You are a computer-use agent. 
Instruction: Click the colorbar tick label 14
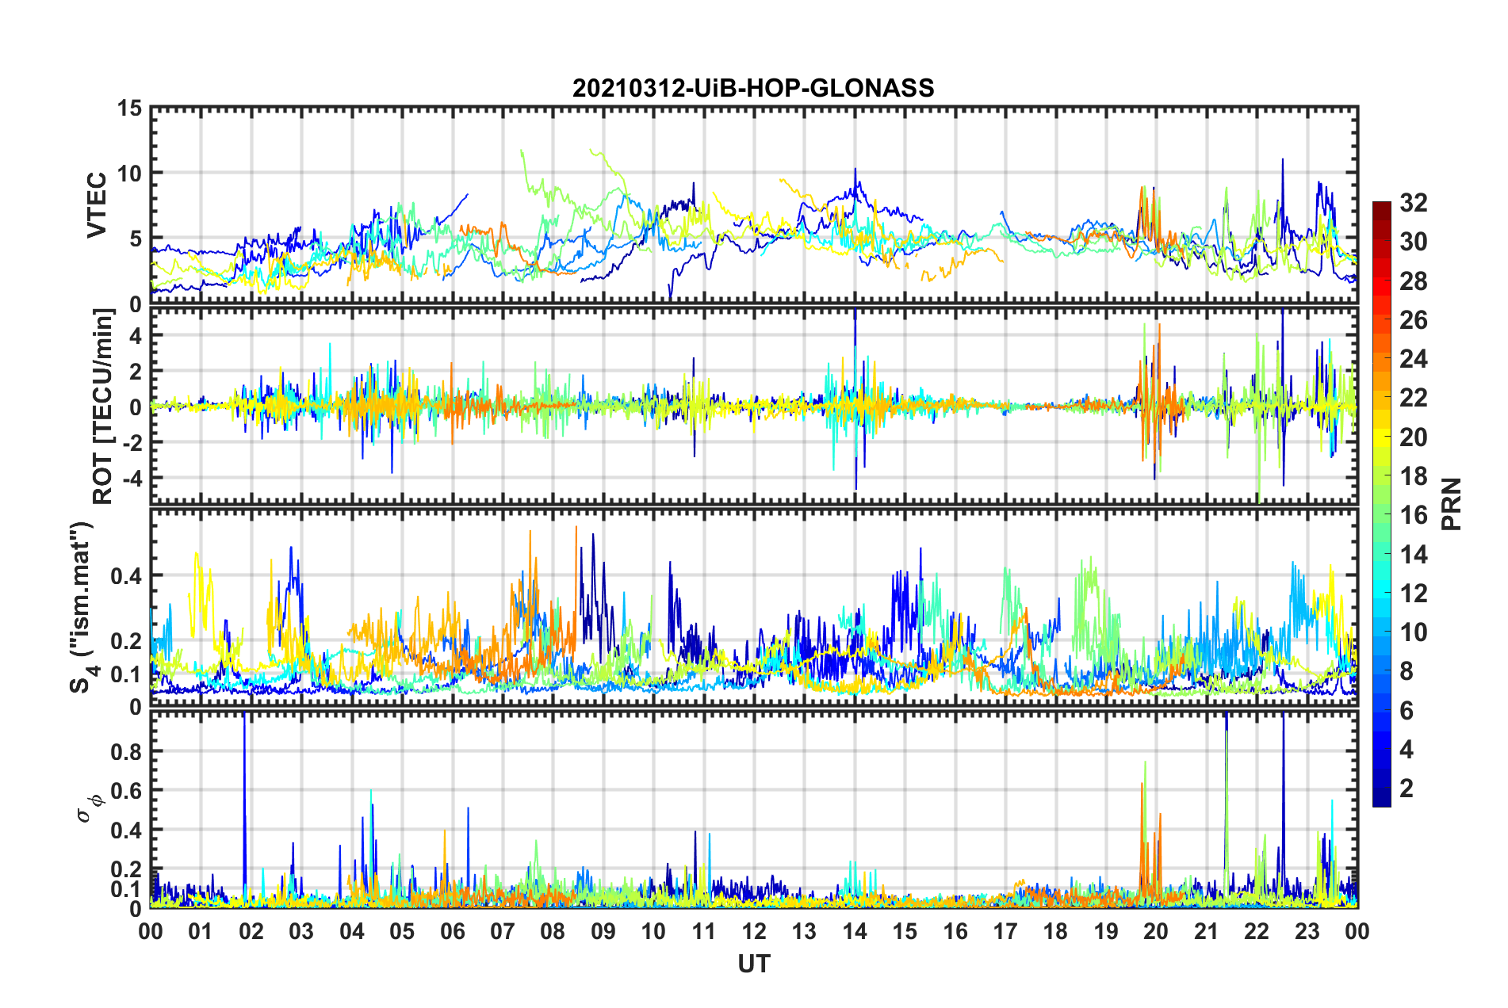(x=1413, y=555)
